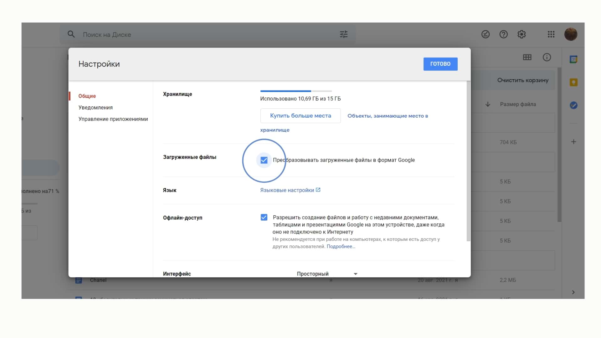Switch to the 'Уведомления' settings tab
Viewport: 601px width, 338px height.
pos(95,108)
